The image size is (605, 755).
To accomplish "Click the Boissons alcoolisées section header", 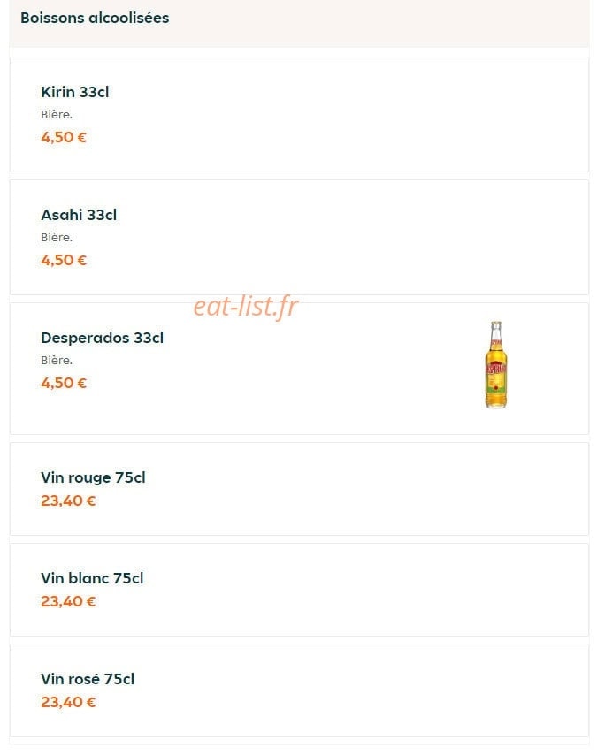I will tap(95, 18).
